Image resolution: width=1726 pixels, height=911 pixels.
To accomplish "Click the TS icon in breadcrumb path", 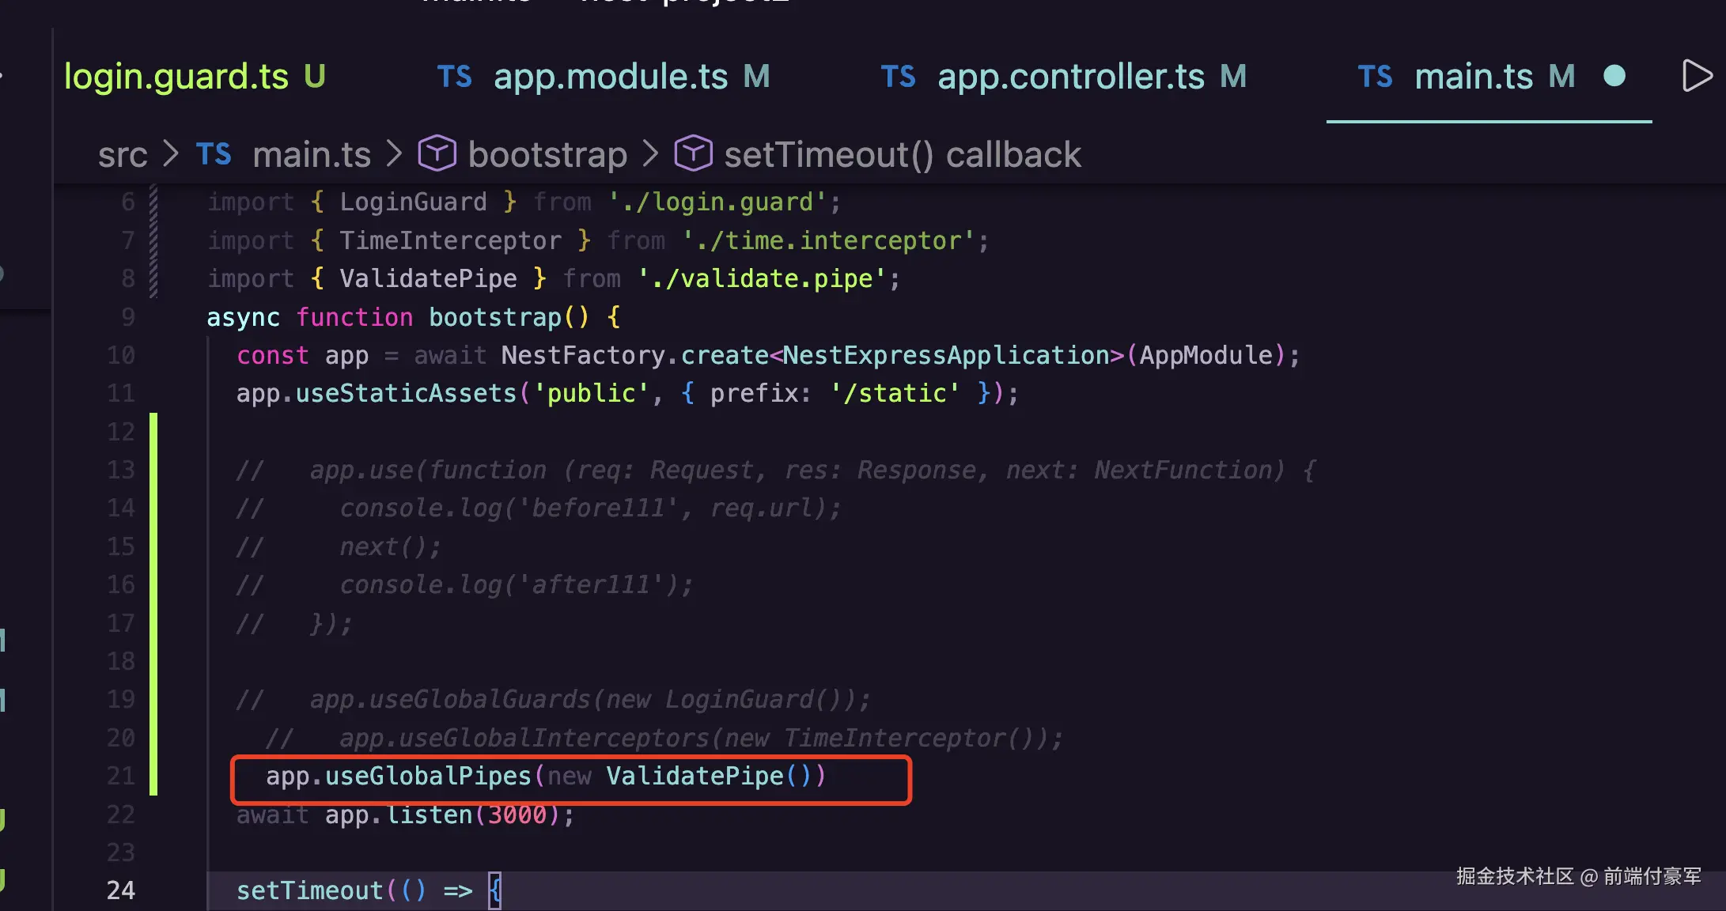I will tap(214, 154).
